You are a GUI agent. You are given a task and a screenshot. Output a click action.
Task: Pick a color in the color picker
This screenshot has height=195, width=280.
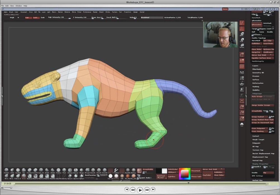click(x=185, y=174)
